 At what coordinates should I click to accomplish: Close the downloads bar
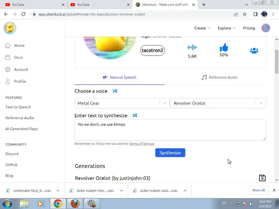click(274, 190)
